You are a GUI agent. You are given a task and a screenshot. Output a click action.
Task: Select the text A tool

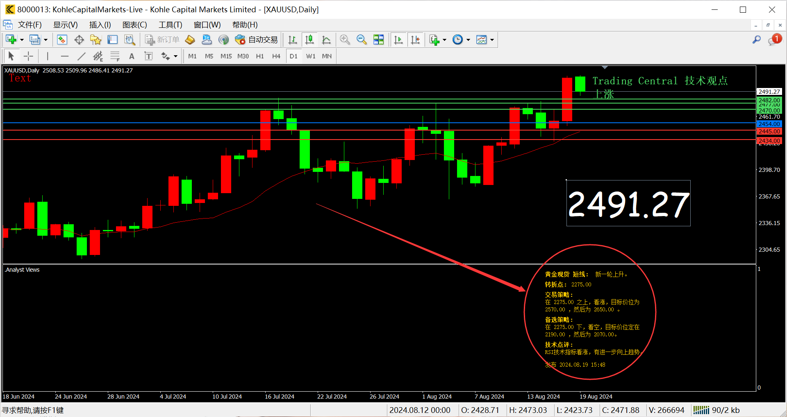pos(132,56)
